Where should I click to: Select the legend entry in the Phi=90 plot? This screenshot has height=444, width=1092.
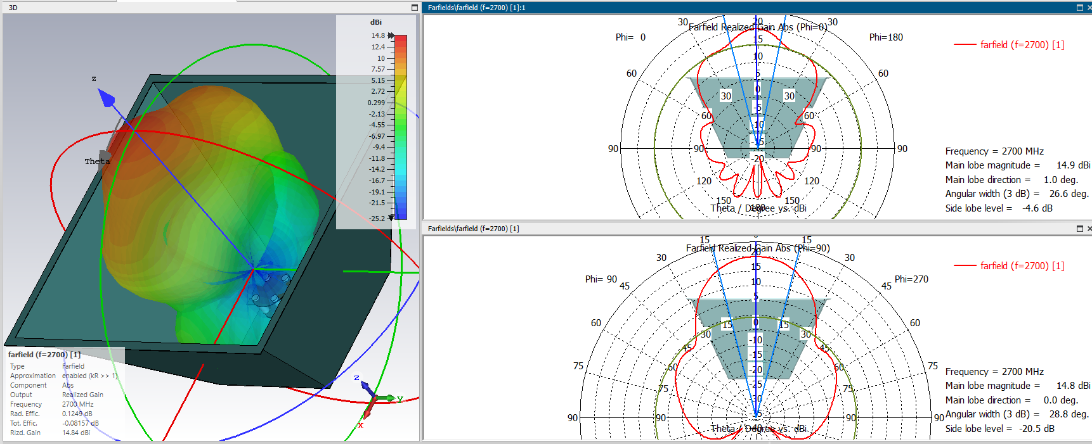tap(1022, 266)
